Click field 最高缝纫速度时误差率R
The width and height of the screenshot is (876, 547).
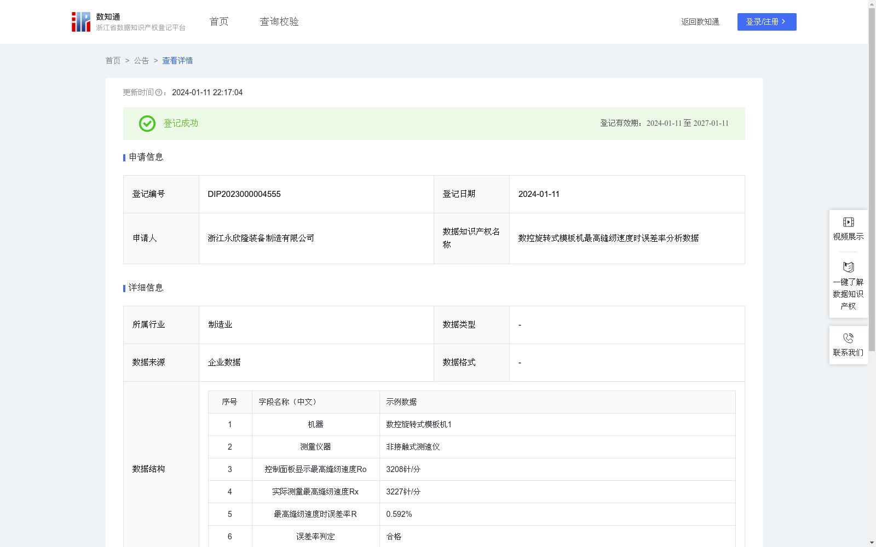pyautogui.click(x=315, y=514)
